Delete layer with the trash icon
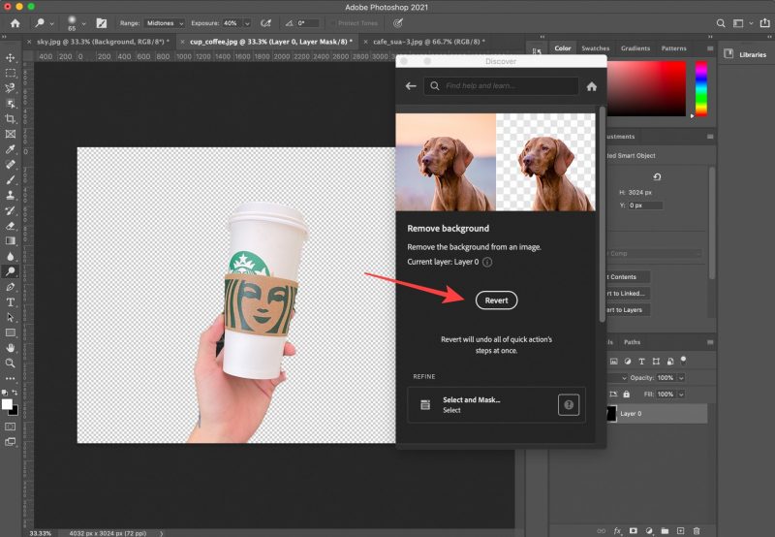The width and height of the screenshot is (775, 537). (697, 530)
